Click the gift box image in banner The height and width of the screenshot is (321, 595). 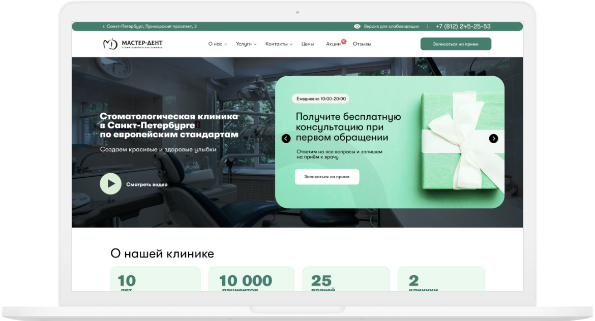462,142
